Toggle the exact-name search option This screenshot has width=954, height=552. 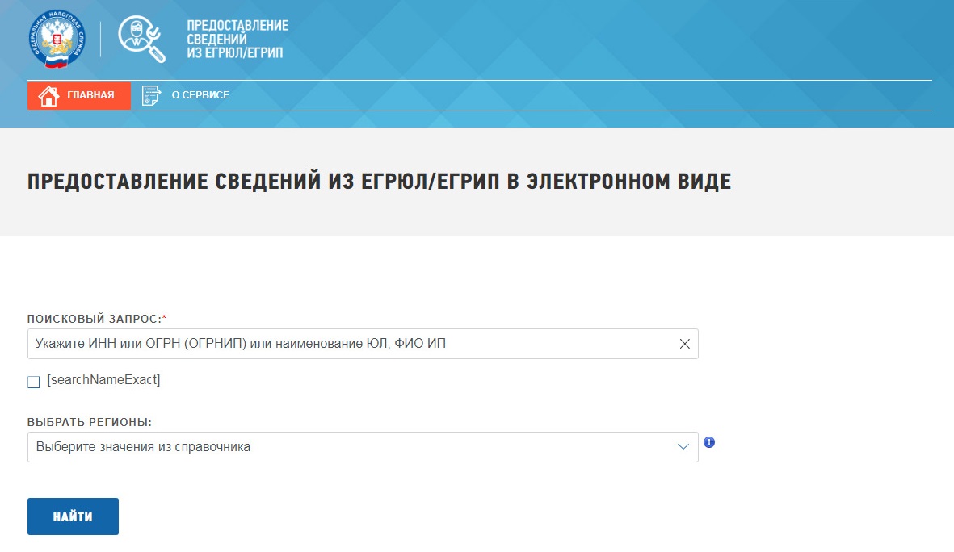tap(33, 381)
